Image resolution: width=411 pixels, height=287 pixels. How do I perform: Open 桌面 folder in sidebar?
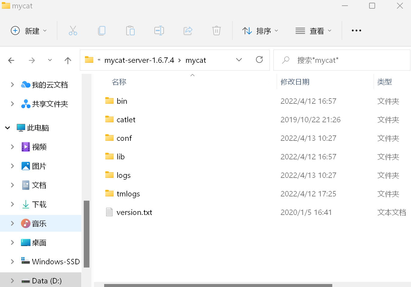pos(34,242)
